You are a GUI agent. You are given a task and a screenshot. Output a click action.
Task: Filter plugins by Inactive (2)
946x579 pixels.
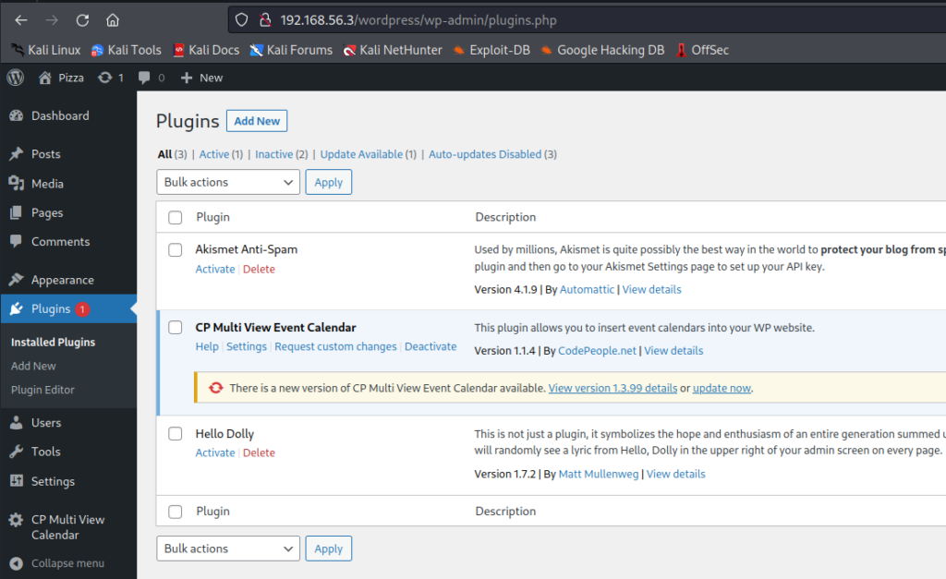pos(281,154)
